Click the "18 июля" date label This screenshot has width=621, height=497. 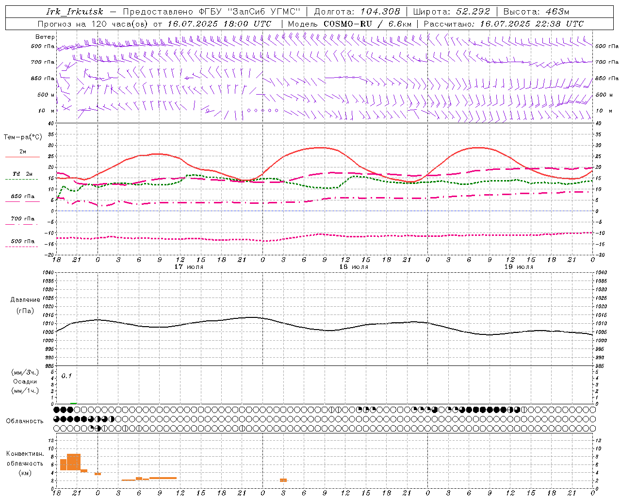pyautogui.click(x=354, y=267)
